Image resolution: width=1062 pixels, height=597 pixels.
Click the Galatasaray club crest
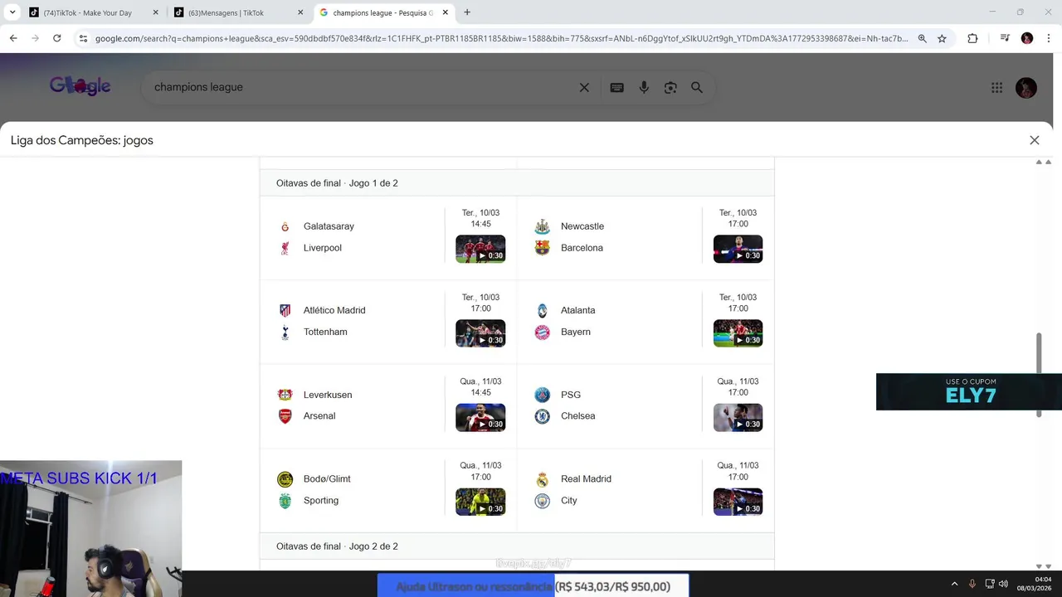point(285,226)
